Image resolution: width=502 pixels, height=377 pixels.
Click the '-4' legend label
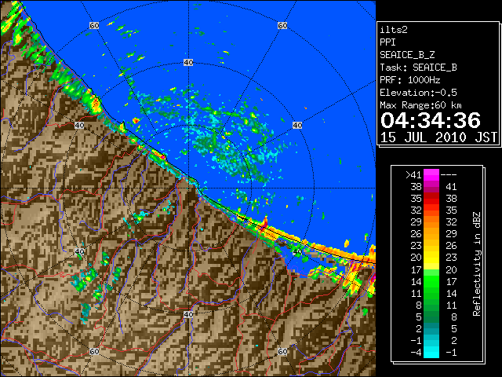[x=416, y=353]
